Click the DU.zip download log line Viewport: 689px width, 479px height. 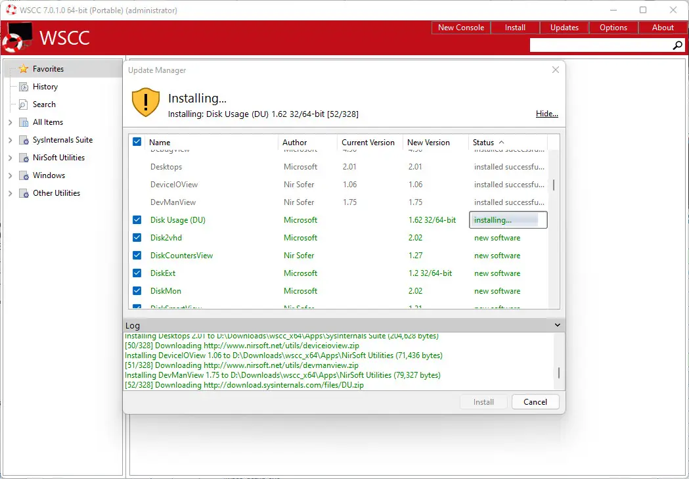tap(244, 385)
